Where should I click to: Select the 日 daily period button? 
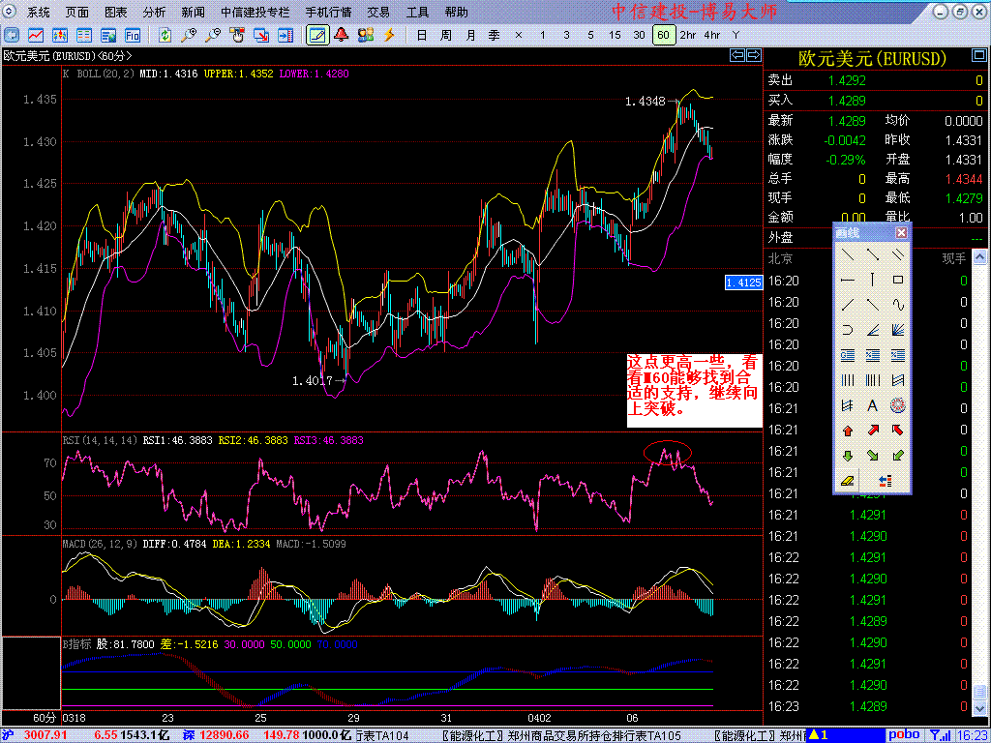coord(421,35)
